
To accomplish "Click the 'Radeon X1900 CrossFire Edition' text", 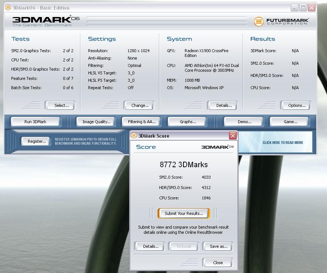I will pyautogui.click(x=206, y=53).
